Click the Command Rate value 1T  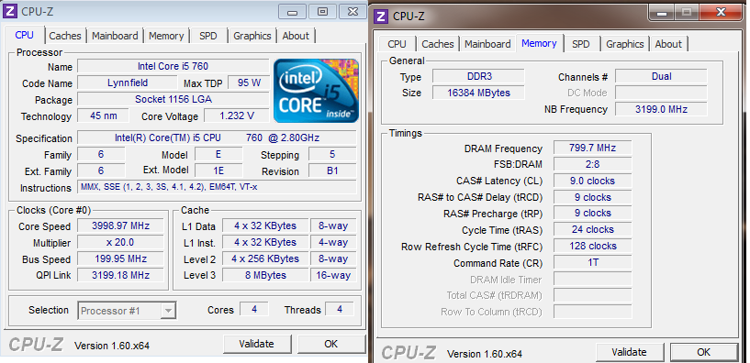tap(593, 263)
